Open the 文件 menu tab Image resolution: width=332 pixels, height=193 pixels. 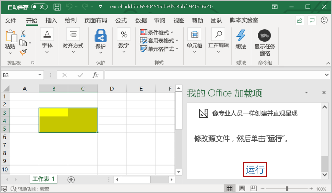[11, 20]
